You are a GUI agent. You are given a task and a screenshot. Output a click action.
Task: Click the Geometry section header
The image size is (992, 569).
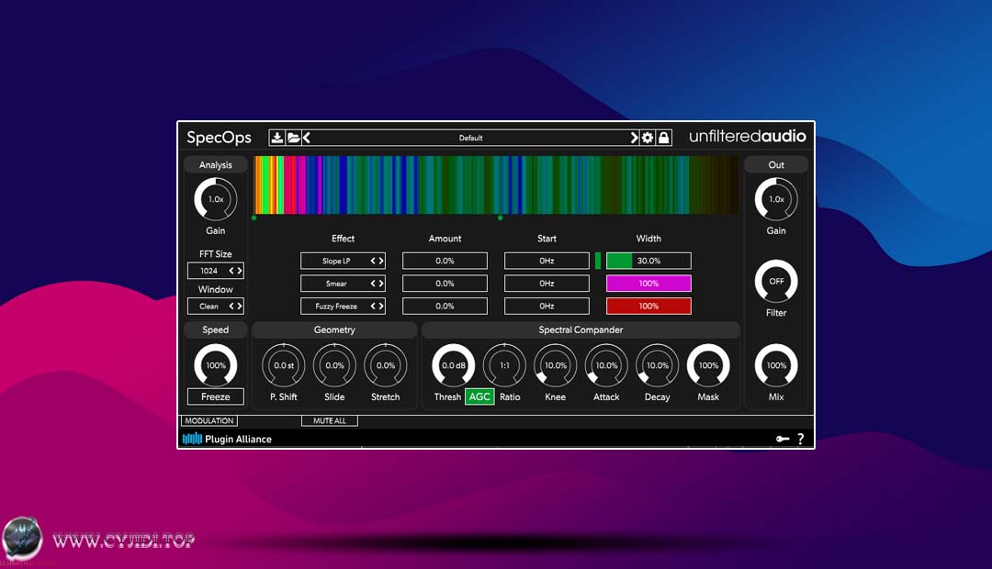(x=334, y=329)
